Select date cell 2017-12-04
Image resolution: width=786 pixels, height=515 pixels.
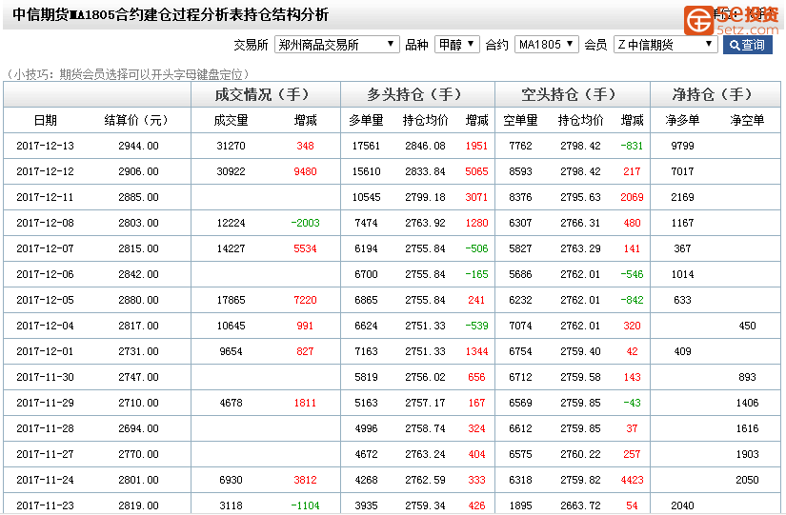tap(45, 326)
